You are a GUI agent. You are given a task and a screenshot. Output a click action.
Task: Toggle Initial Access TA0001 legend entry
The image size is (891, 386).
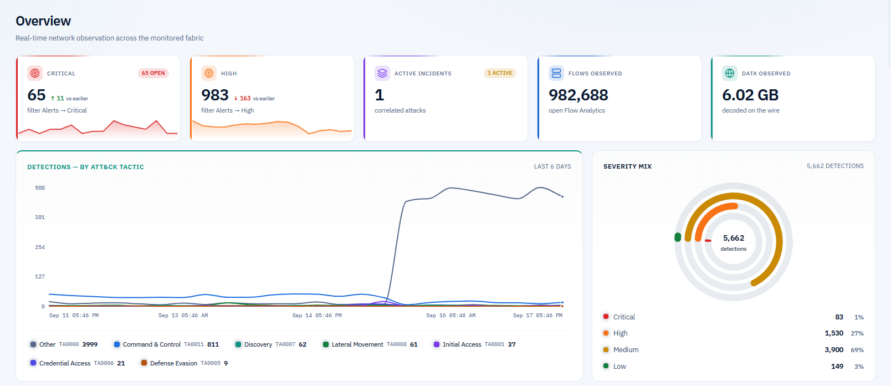pyautogui.click(x=475, y=344)
